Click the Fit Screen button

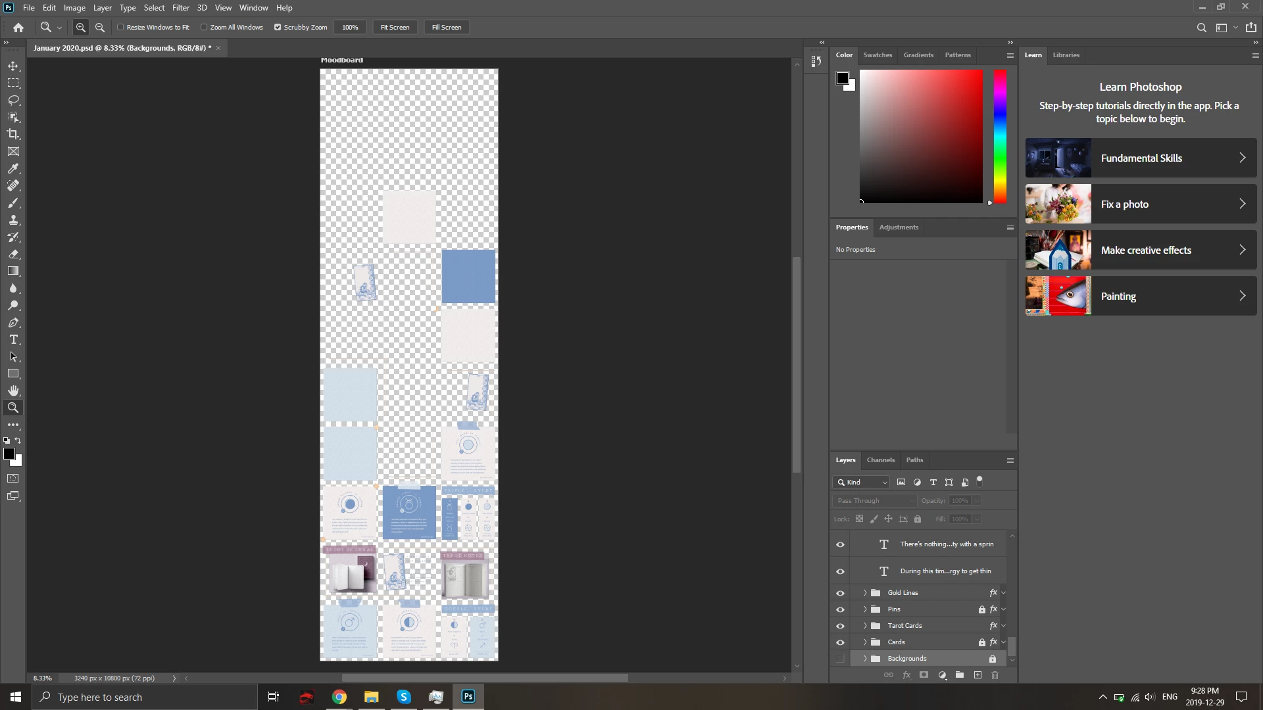pyautogui.click(x=395, y=28)
